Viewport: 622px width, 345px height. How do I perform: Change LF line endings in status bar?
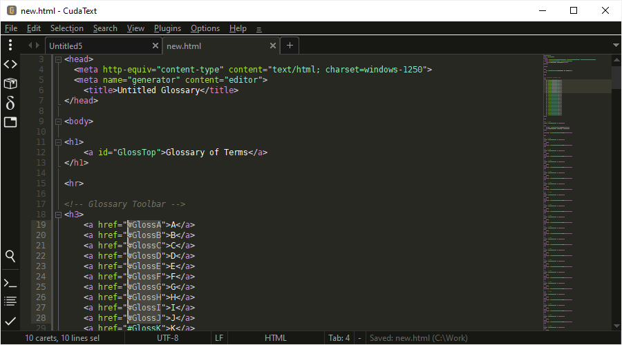219,338
